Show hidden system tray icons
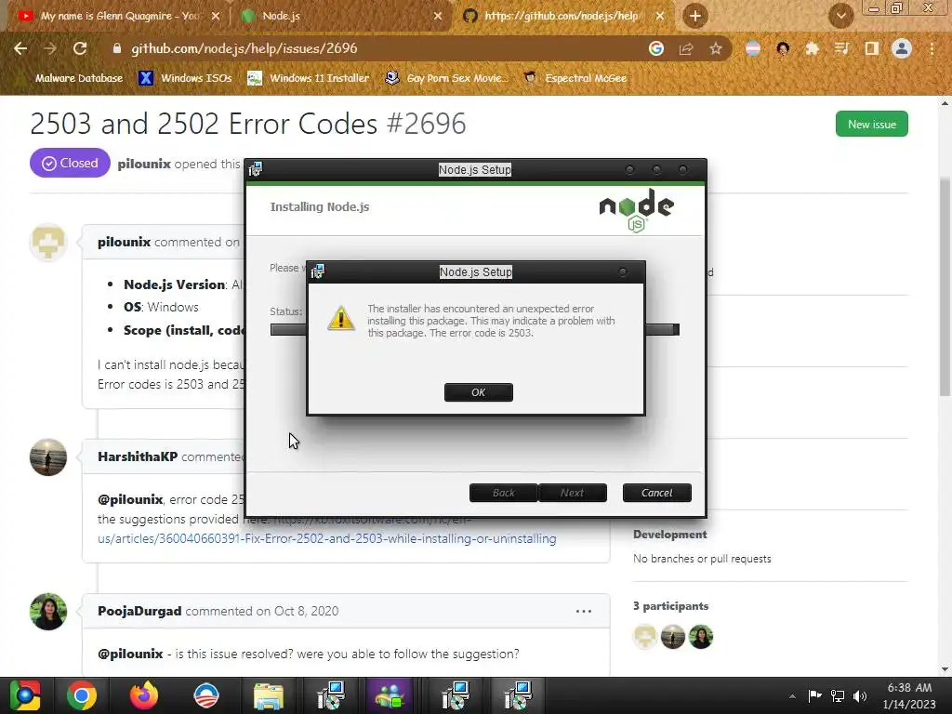Screen dimensions: 952x714 point(792,696)
